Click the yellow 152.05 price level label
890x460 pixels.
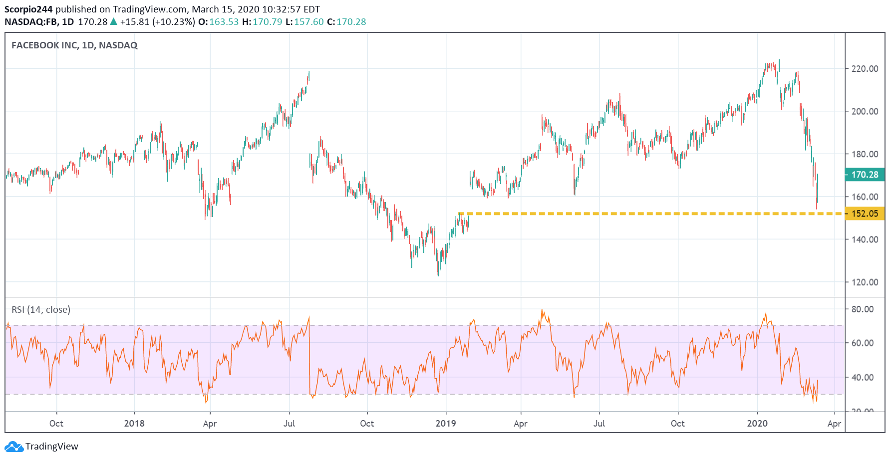coord(865,214)
